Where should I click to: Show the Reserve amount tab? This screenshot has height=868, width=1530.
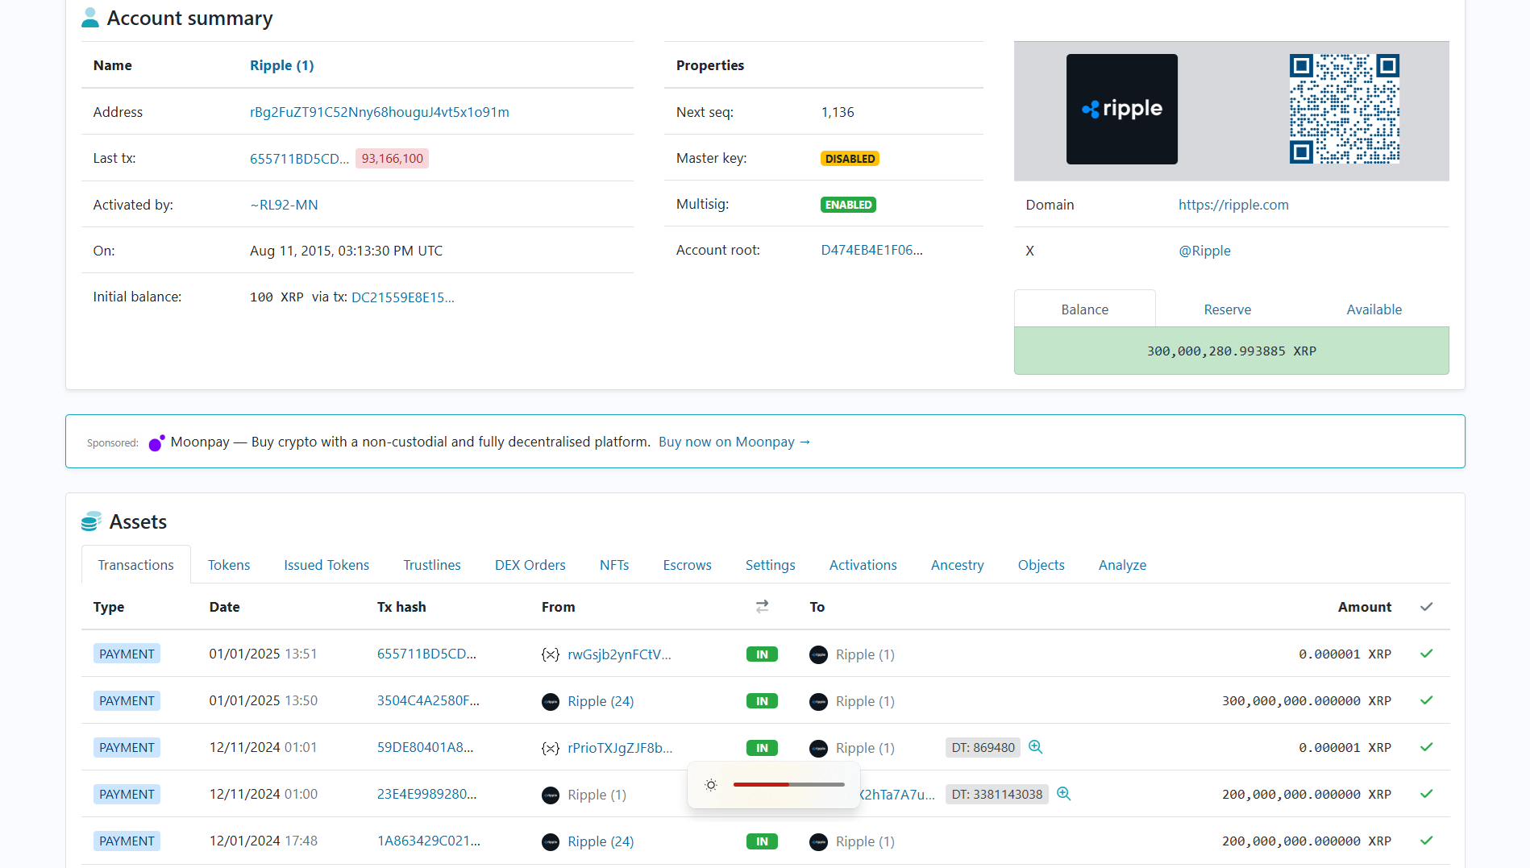[1228, 309]
